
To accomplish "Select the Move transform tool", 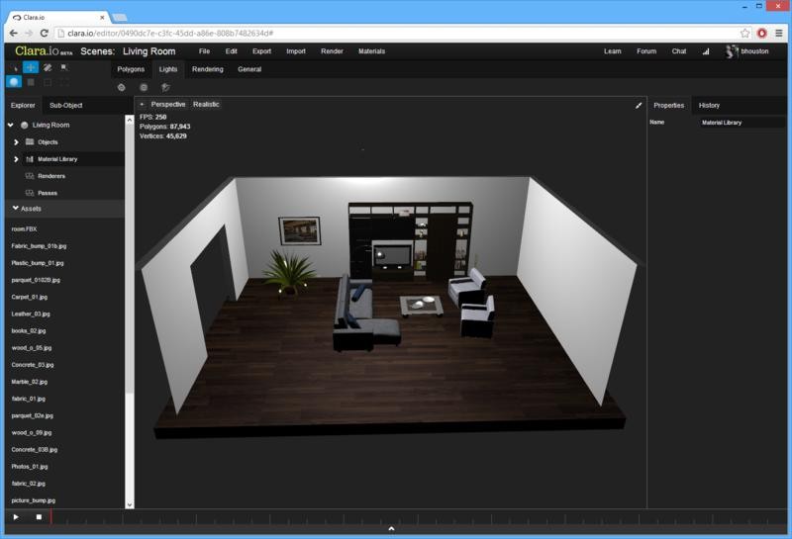I will [31, 67].
